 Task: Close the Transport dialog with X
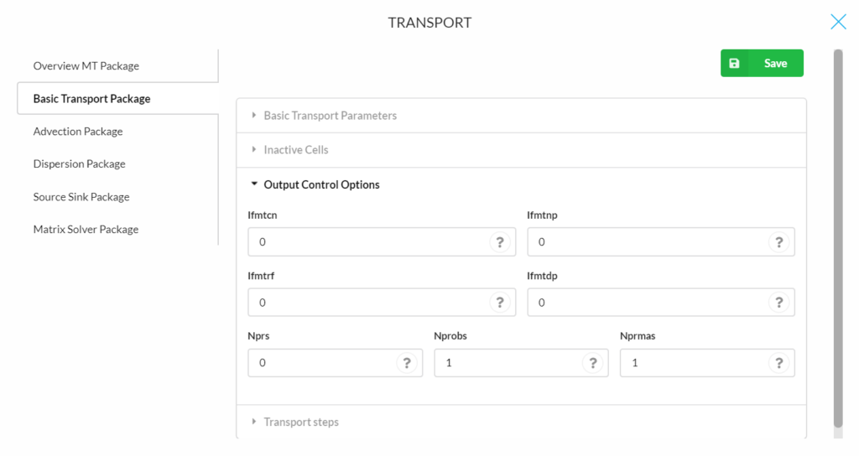pos(838,22)
